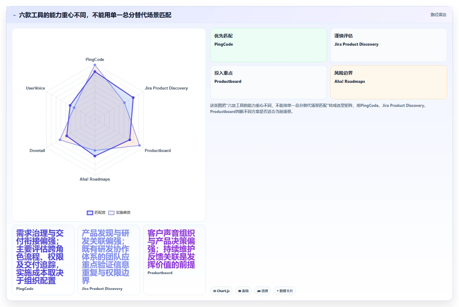Click Aha! Roadmaps in the 风险边界 card
The image size is (459, 307).
(x=350, y=81)
